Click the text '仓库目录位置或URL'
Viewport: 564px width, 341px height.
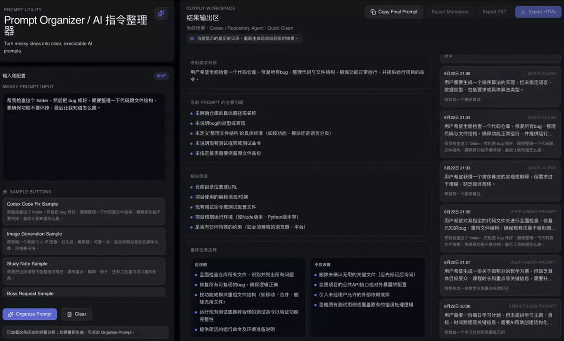216,187
